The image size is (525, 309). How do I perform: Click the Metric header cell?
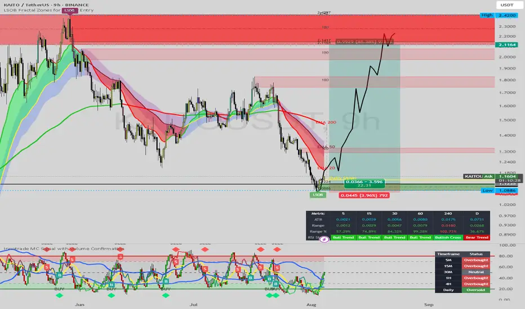(318, 213)
